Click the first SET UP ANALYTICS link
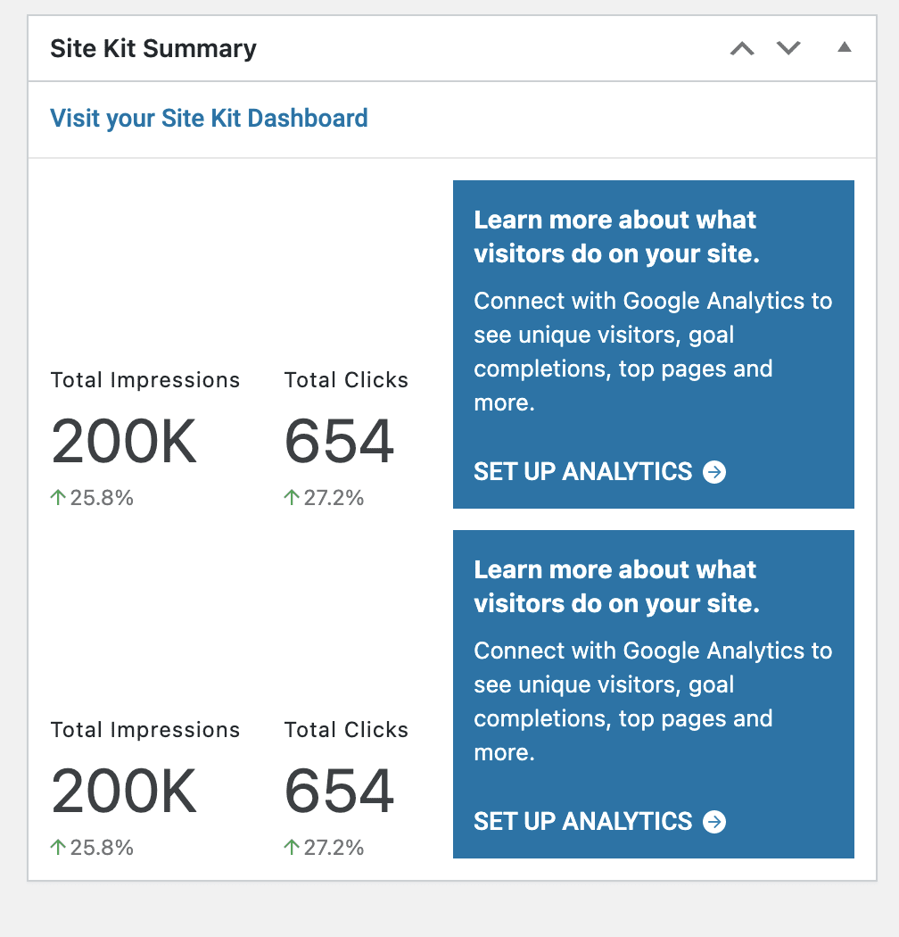 (581, 472)
